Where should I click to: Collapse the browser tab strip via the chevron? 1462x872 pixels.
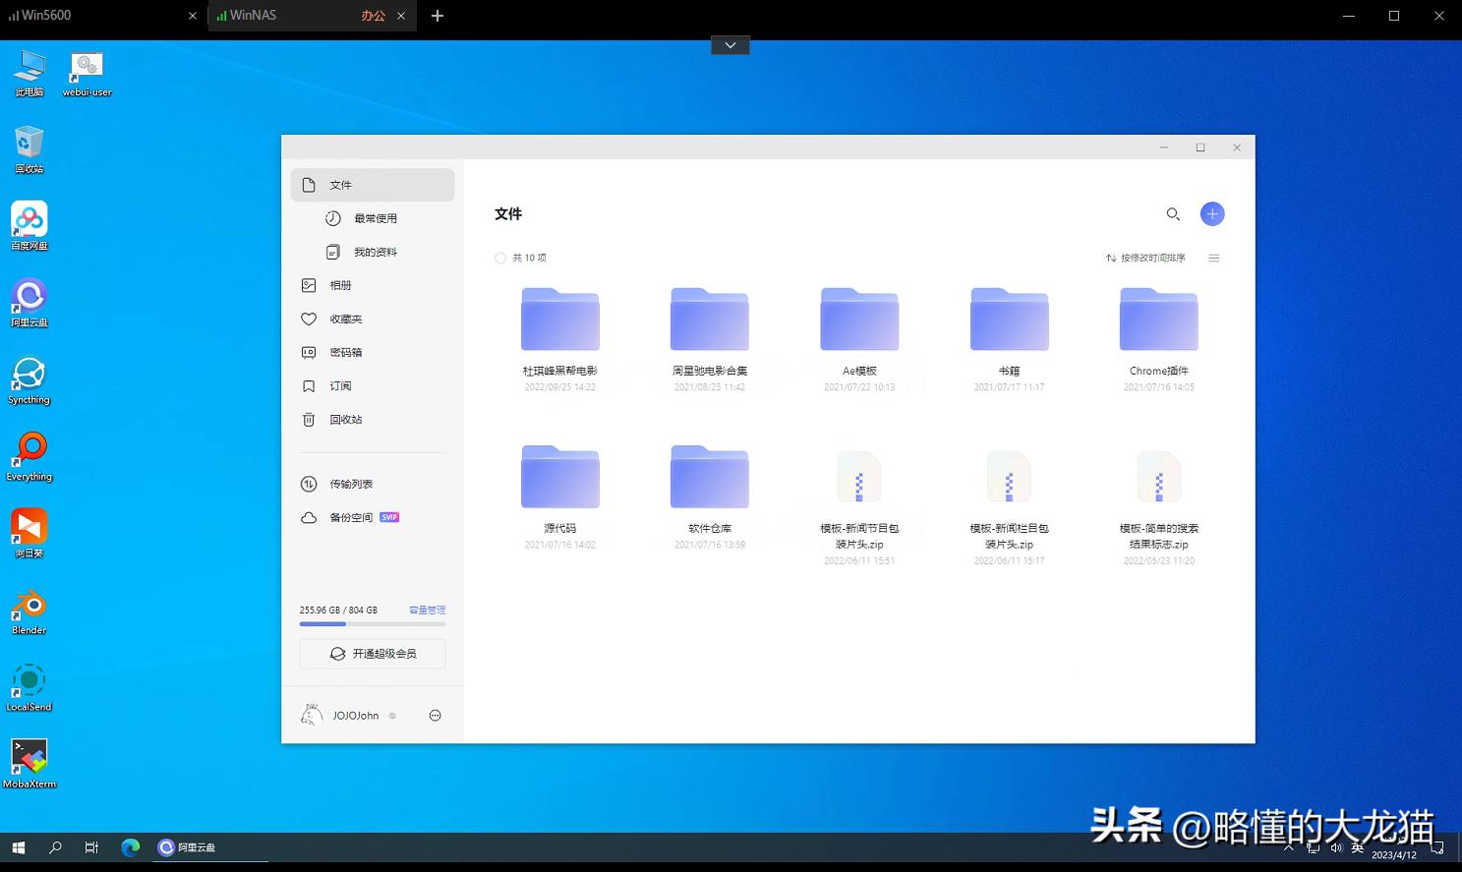click(x=730, y=44)
